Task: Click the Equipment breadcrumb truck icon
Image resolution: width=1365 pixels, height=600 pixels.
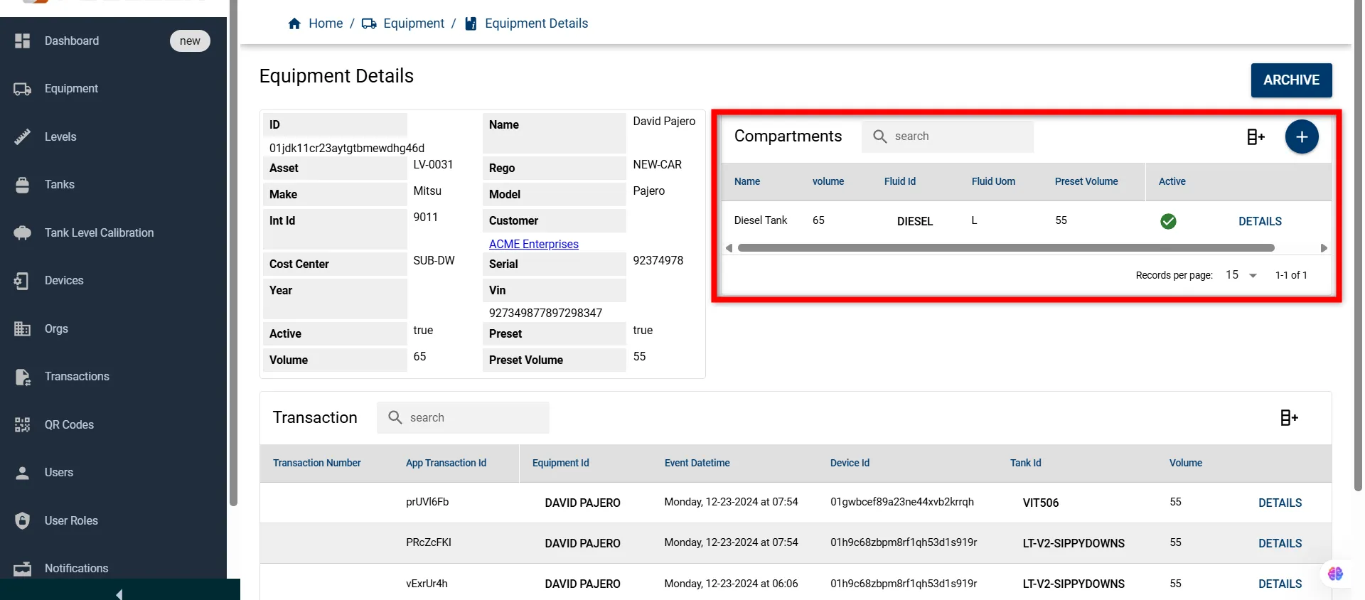Action: click(x=369, y=23)
